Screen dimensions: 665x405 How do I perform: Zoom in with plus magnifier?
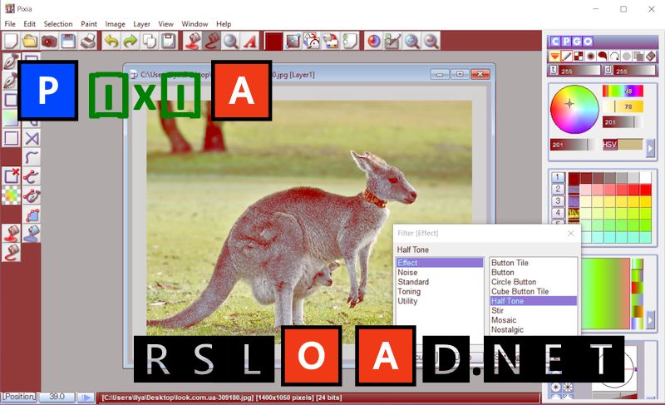[x=411, y=41]
